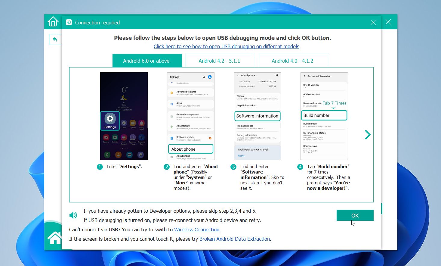Click the speaker icon next to the tips
This screenshot has height=266, width=441.
pyautogui.click(x=73, y=215)
